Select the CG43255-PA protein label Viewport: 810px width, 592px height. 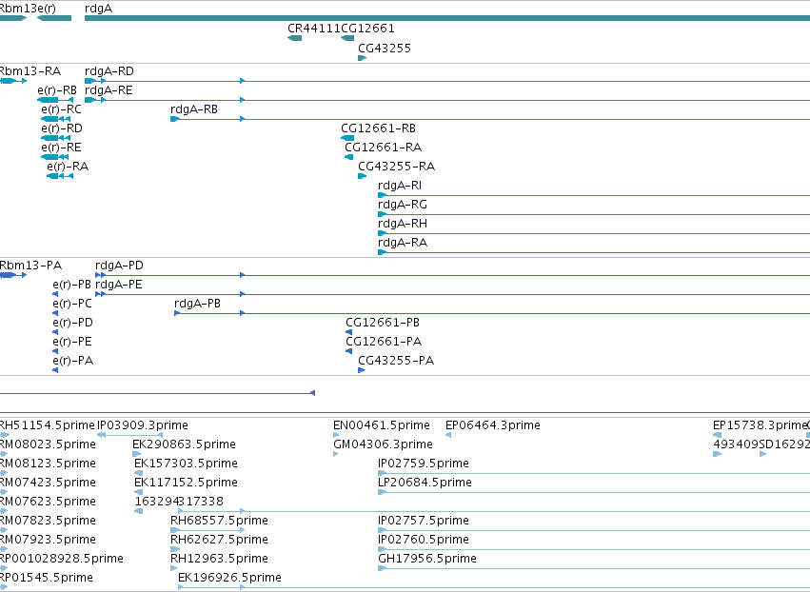pyautogui.click(x=396, y=361)
